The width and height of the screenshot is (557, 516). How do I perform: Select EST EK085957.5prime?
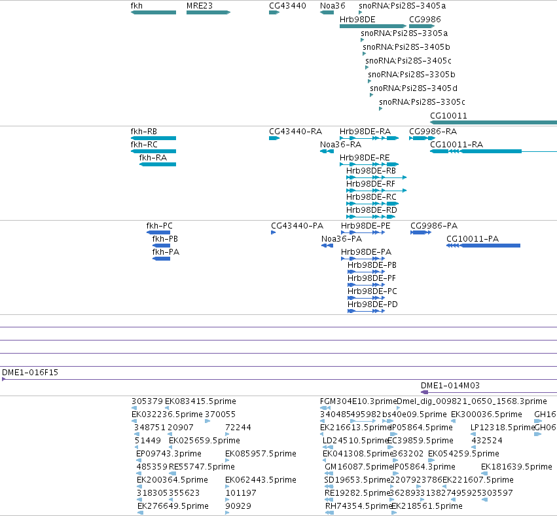[227, 460]
